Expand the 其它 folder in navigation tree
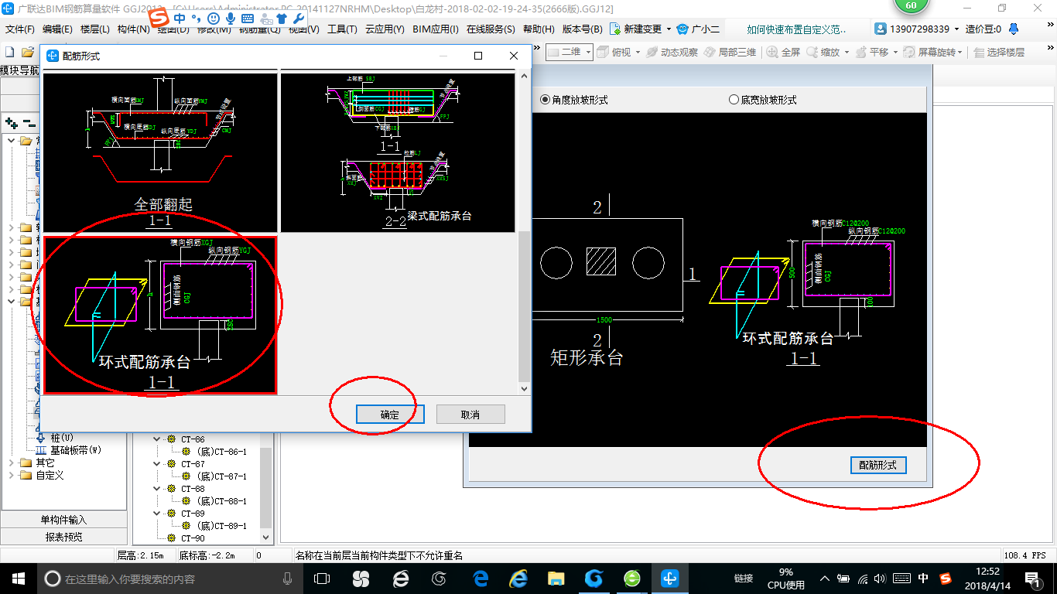 11,463
